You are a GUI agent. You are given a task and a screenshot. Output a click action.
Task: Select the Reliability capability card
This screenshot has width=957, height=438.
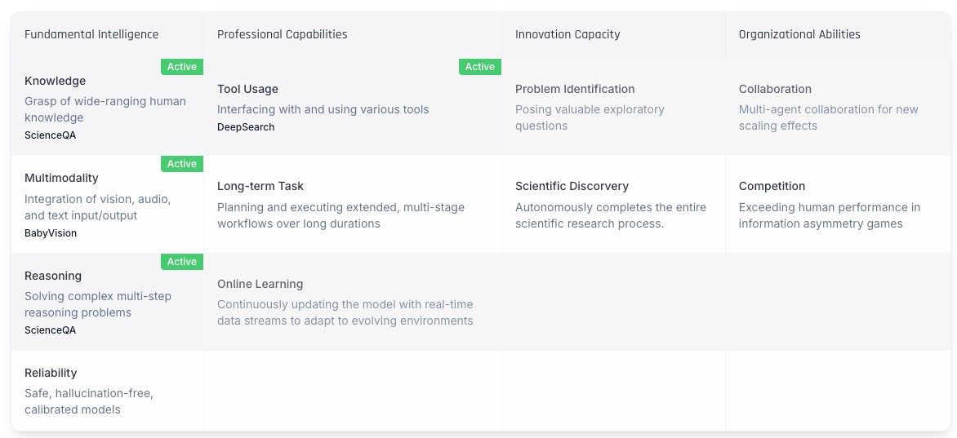[x=106, y=391]
